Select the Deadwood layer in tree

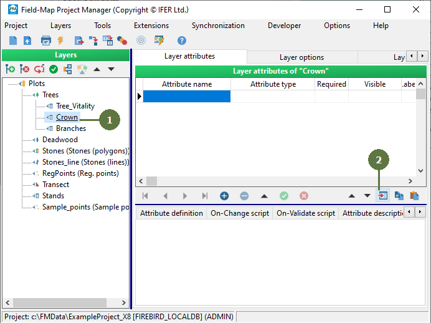click(60, 140)
